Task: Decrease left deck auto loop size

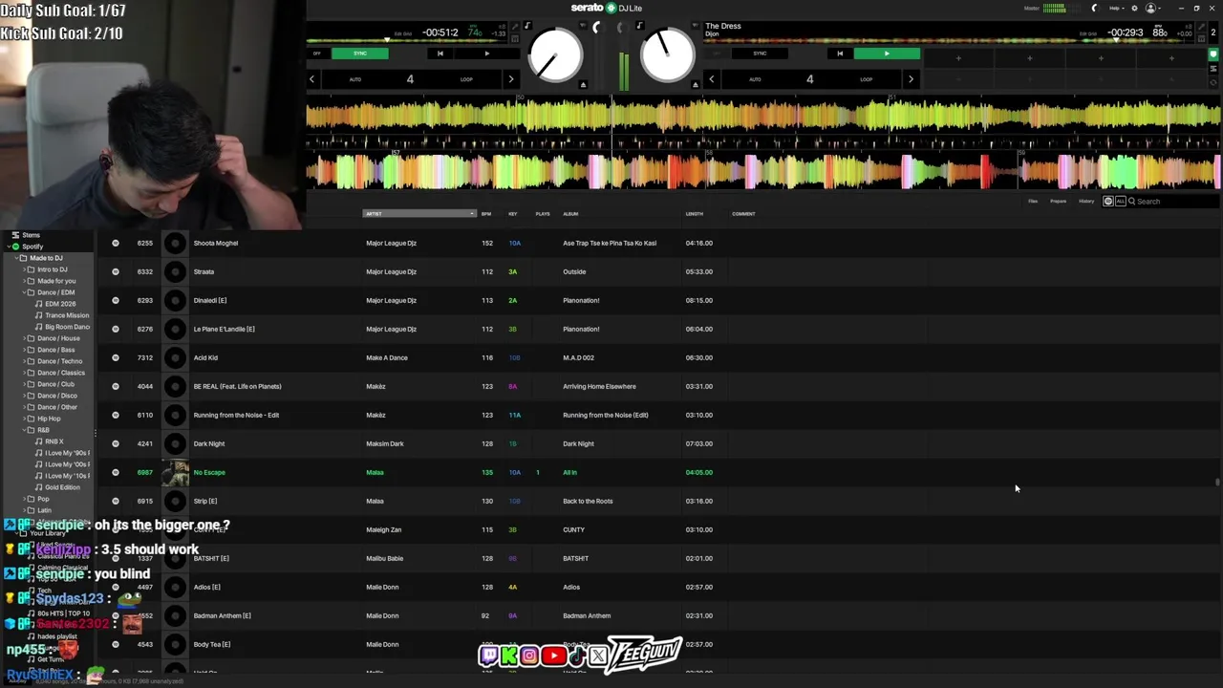Action: [311, 79]
